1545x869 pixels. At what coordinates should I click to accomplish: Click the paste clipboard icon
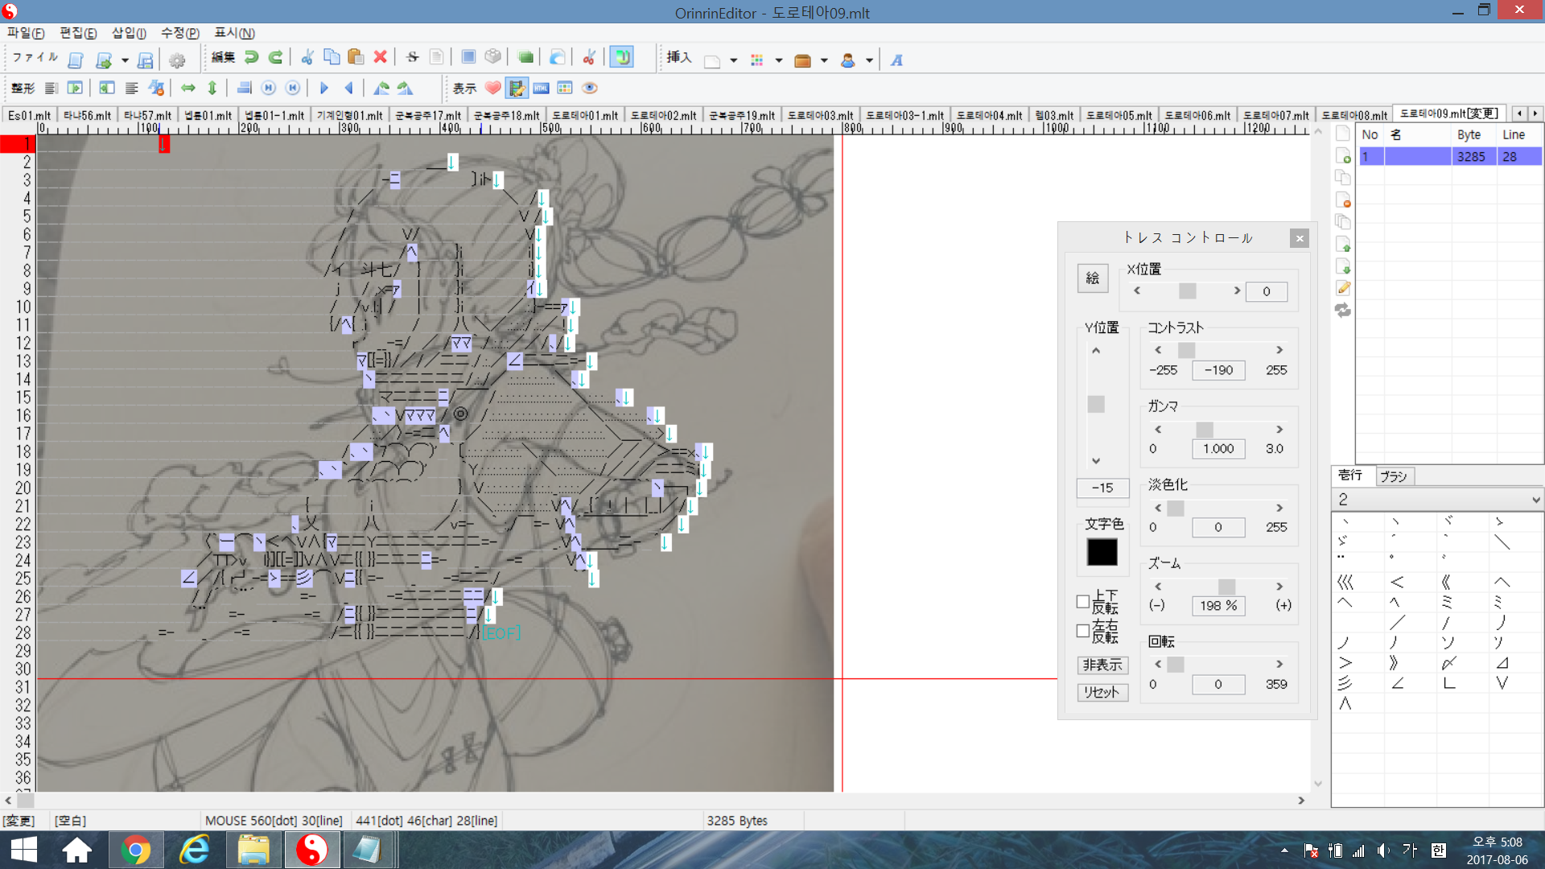pos(356,57)
